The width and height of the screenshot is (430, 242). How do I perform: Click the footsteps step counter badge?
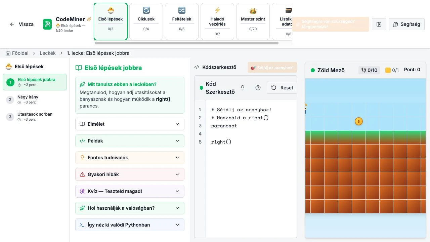tap(369, 70)
